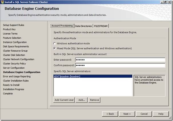
Task: Click Product Key step in sidebar
Action: coord(9,29)
